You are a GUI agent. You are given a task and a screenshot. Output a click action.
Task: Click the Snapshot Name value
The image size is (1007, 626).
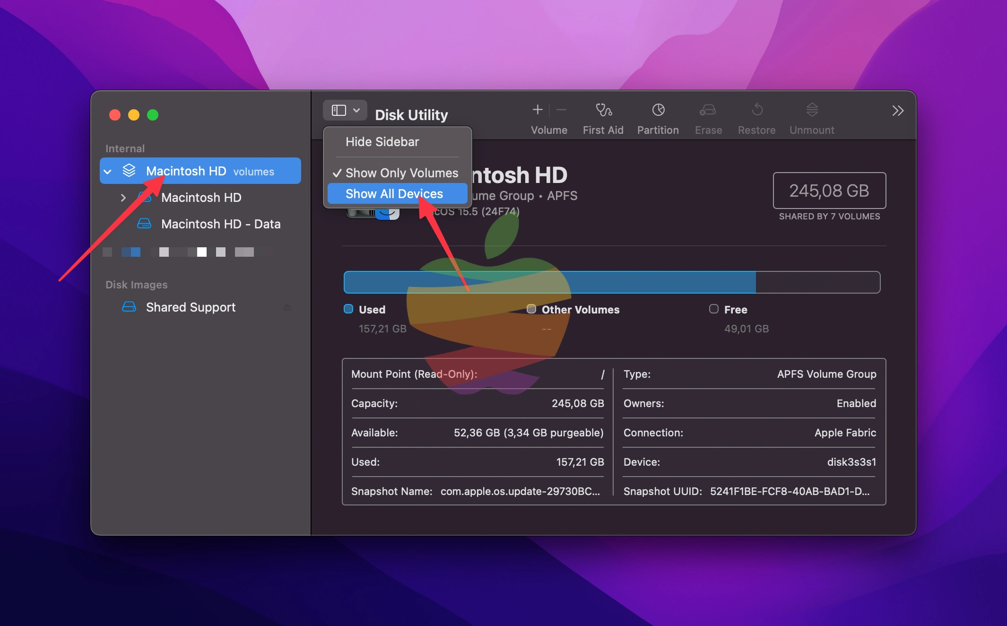coord(520,492)
